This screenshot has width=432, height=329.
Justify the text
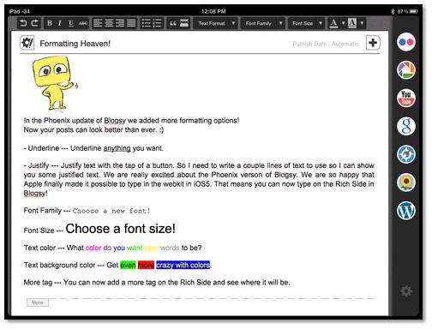(131, 23)
